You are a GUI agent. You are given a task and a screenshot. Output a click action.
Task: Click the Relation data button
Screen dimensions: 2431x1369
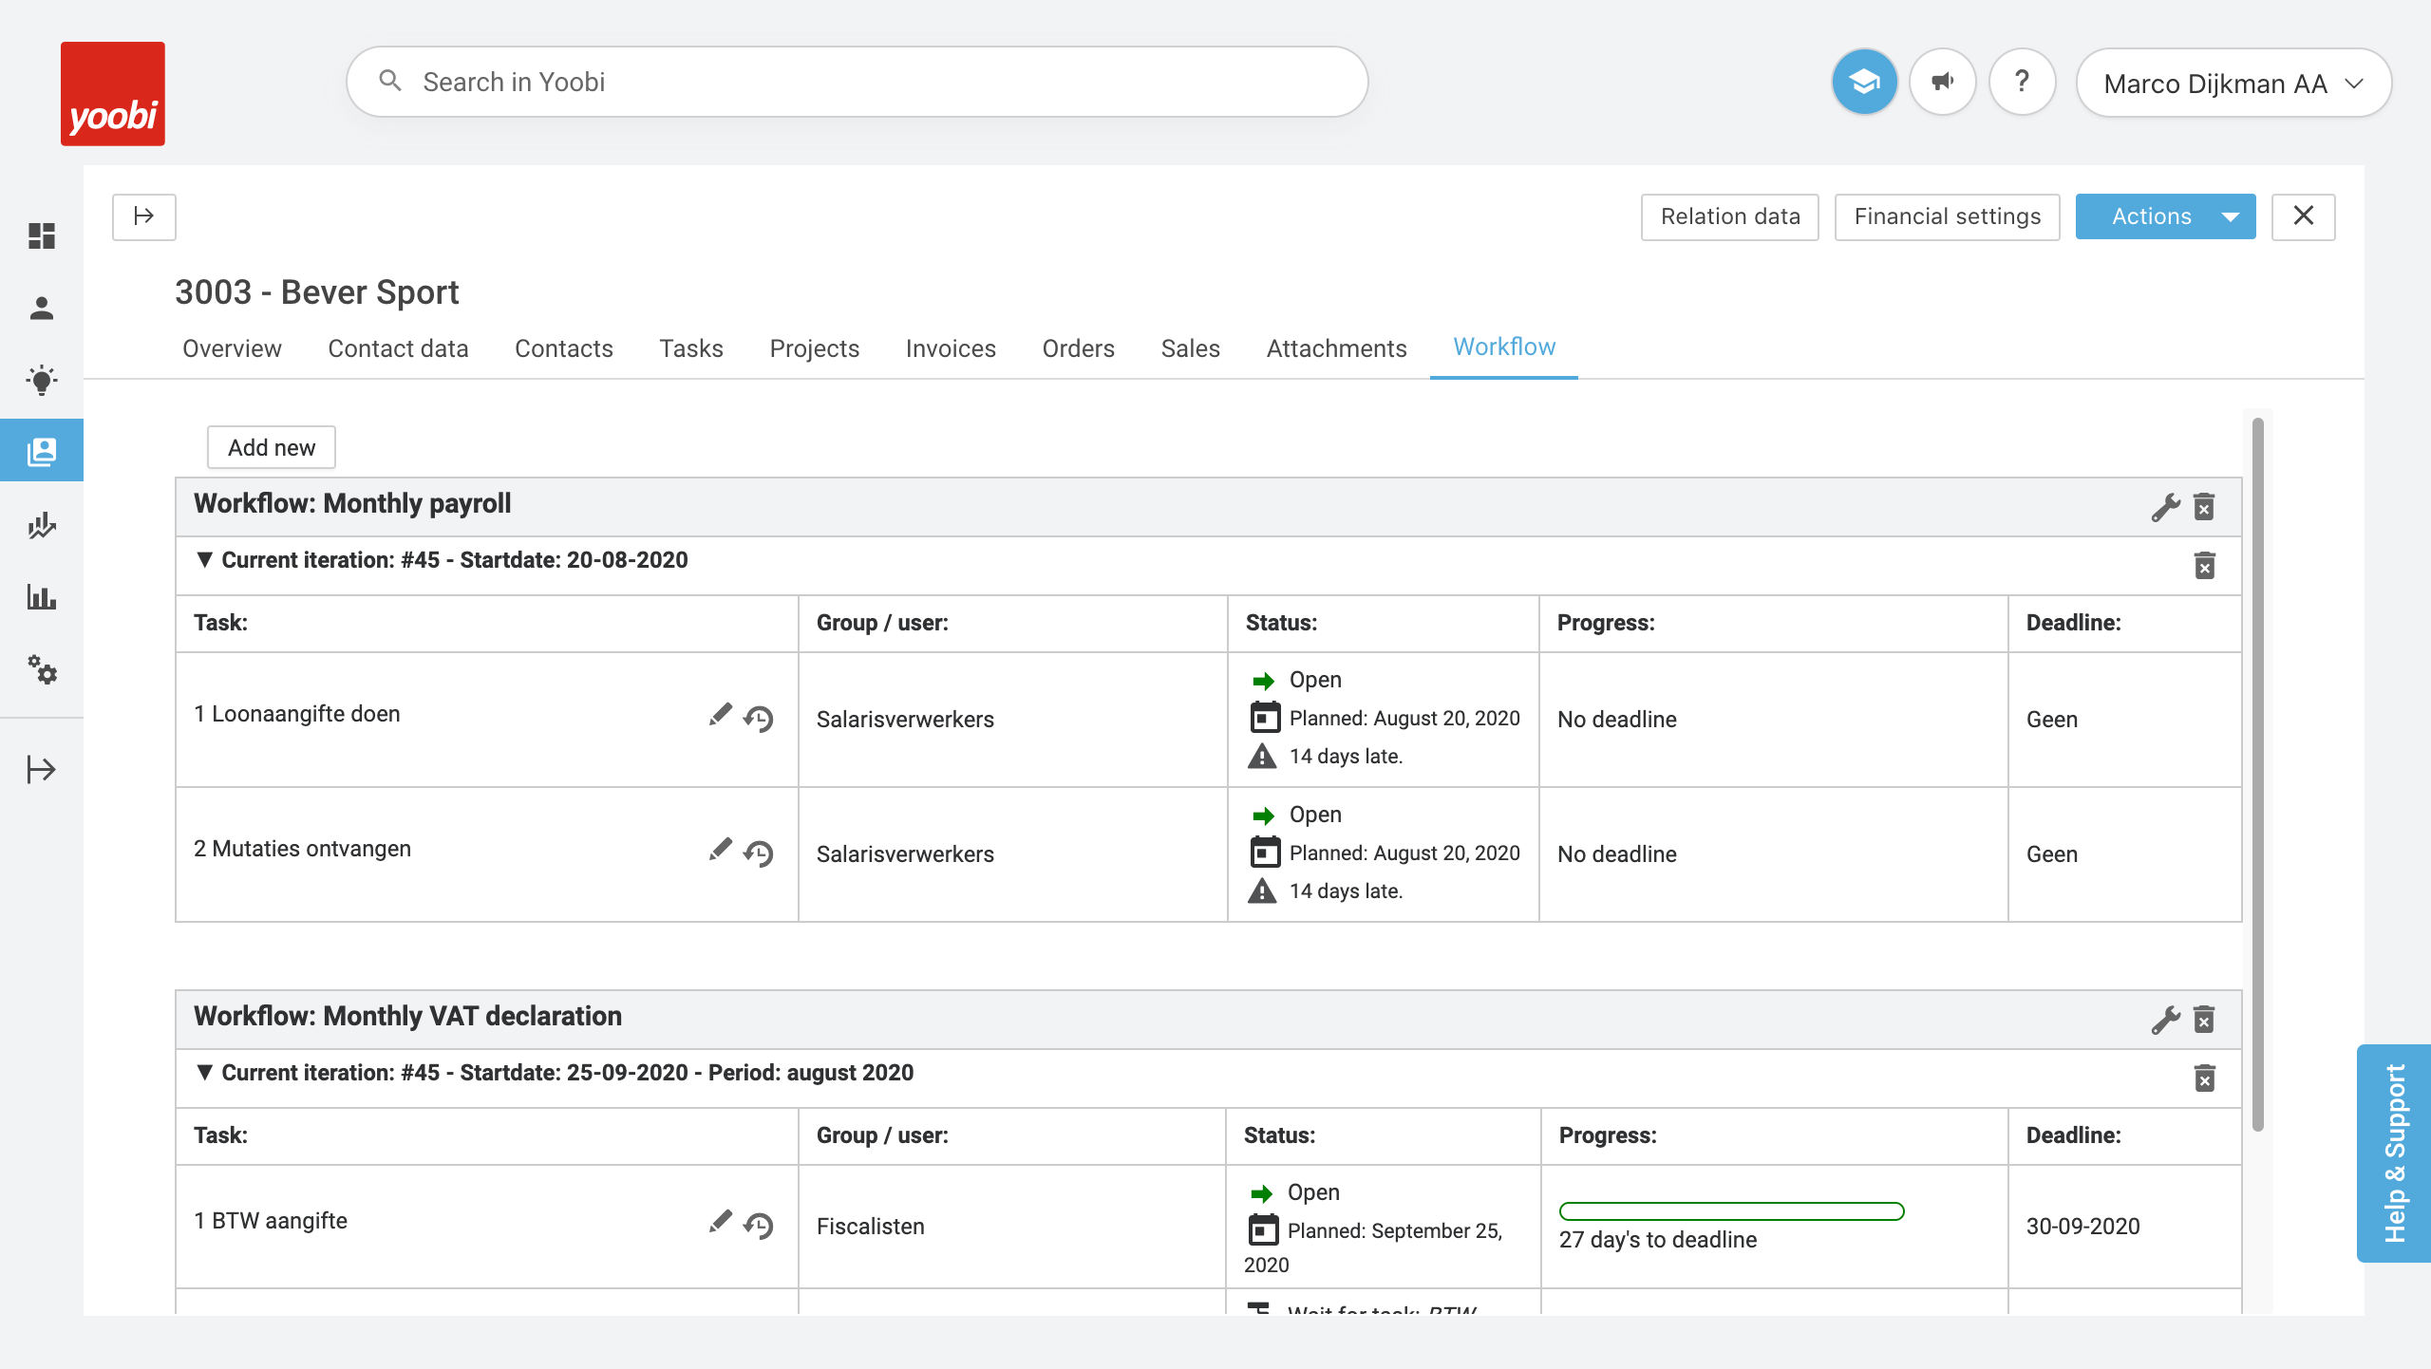1730,217
